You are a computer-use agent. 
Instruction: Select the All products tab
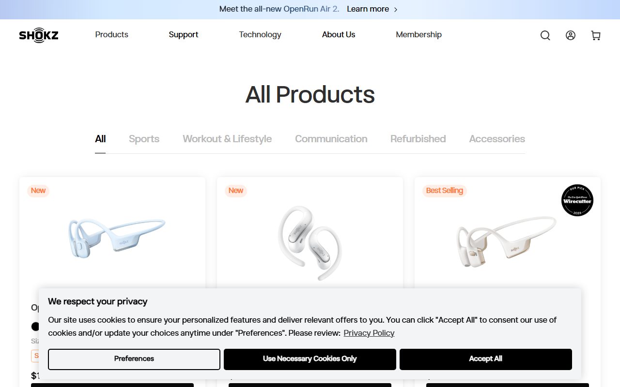tap(100, 139)
